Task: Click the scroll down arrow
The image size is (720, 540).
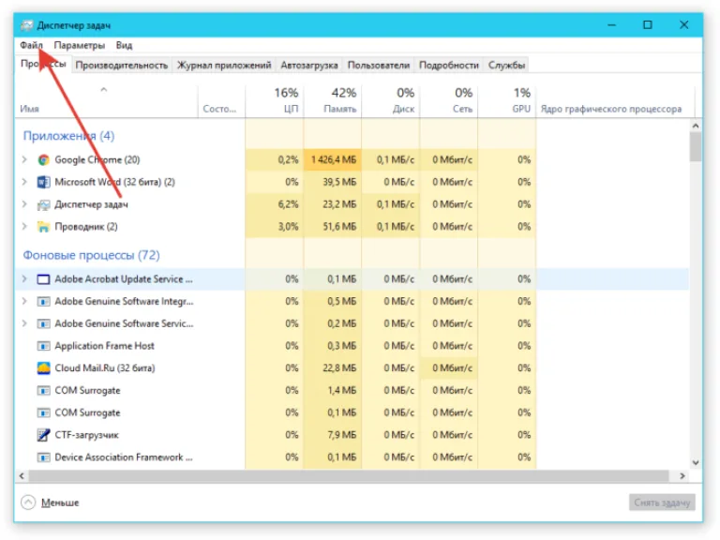Action: tap(696, 463)
